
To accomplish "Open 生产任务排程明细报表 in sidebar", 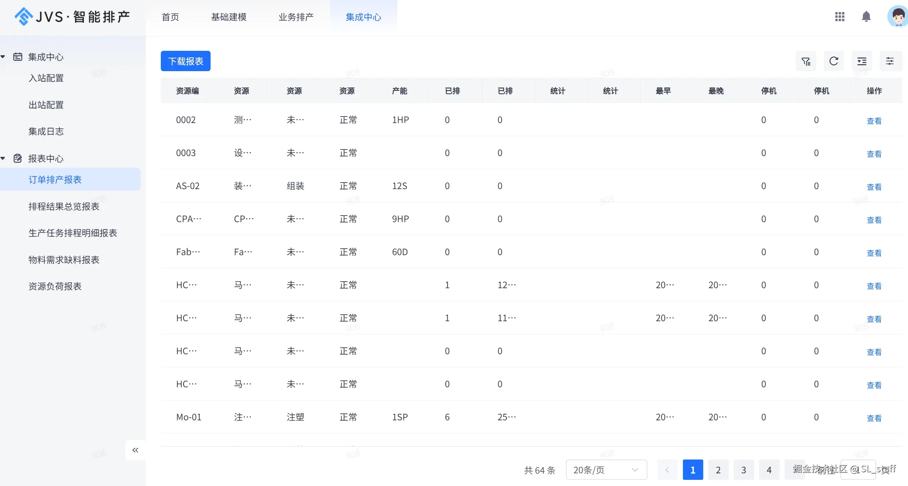I will [73, 233].
